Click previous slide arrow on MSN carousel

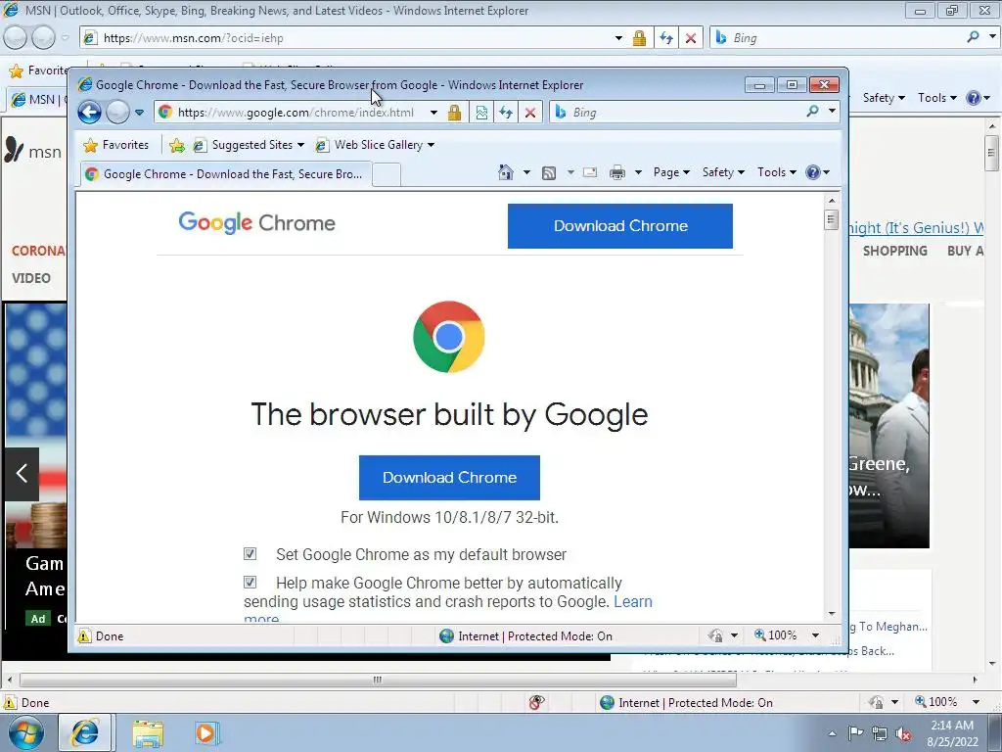tap(22, 474)
